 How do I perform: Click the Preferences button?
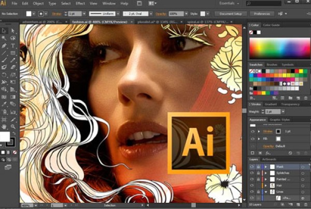[262, 14]
